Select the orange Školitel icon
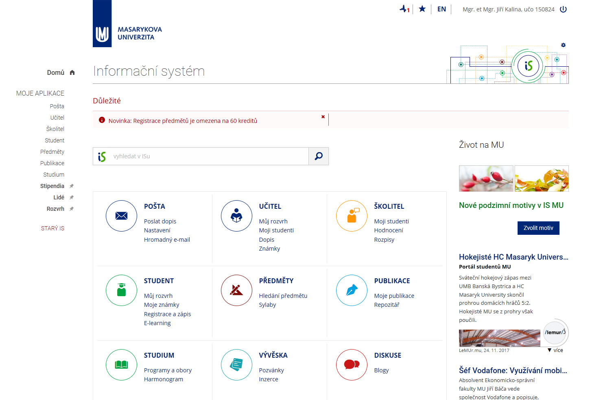Viewport: 590px width, 400px height. pyautogui.click(x=352, y=216)
